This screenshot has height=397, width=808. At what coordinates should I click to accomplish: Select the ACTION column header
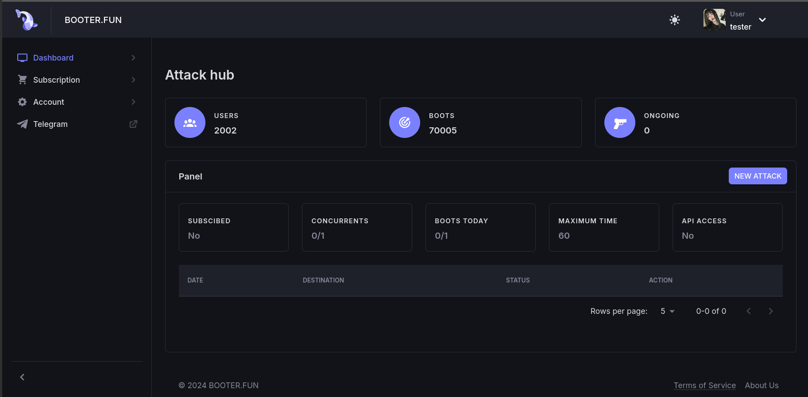click(661, 280)
